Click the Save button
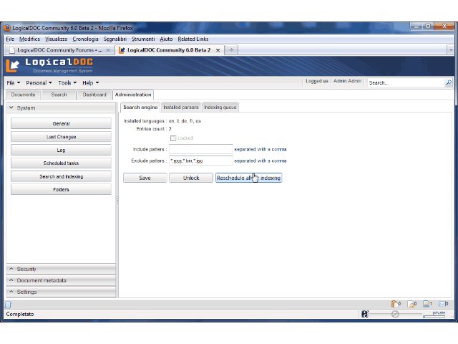The width and height of the screenshot is (458, 344). coord(145,178)
